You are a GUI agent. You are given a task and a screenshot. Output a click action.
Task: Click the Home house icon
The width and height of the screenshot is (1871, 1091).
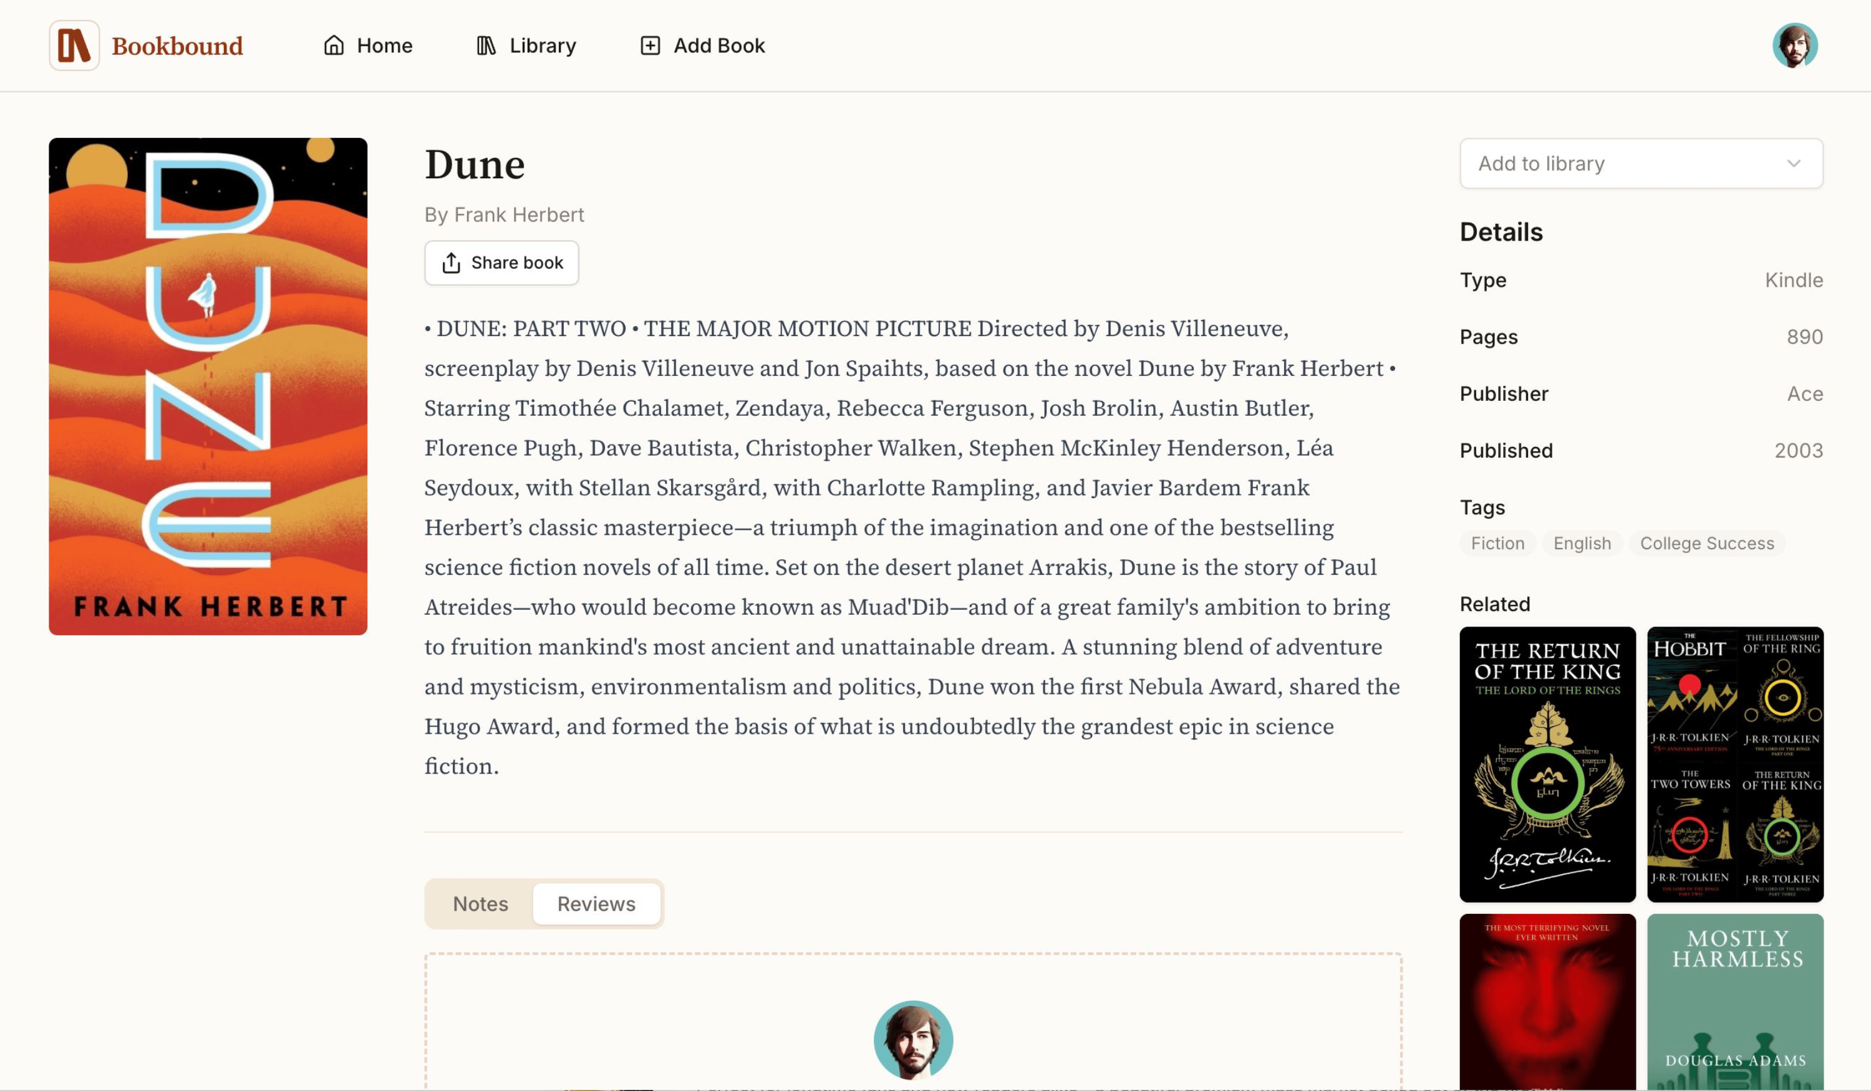pos(334,46)
